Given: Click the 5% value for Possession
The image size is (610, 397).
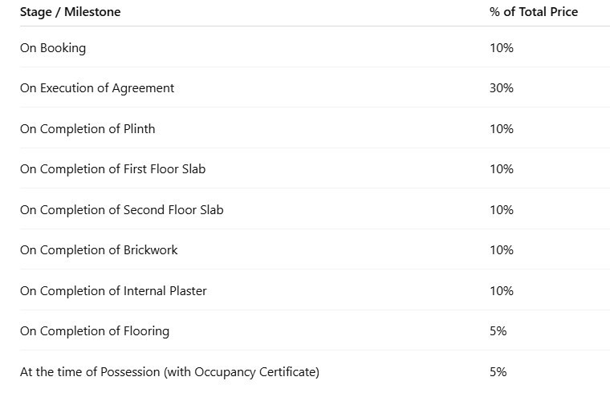Looking at the screenshot, I should pyautogui.click(x=498, y=372).
